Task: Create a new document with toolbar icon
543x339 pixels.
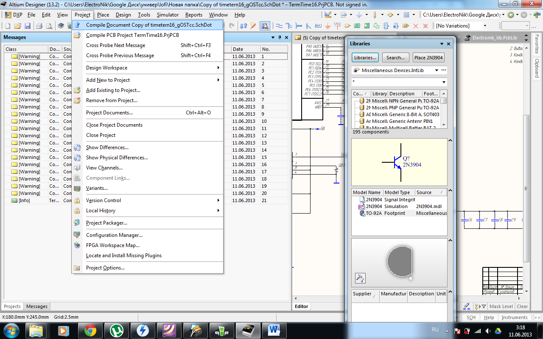Action: click(8, 26)
